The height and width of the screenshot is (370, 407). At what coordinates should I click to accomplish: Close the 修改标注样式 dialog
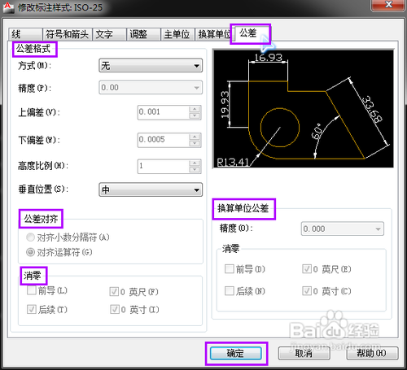[388, 5]
